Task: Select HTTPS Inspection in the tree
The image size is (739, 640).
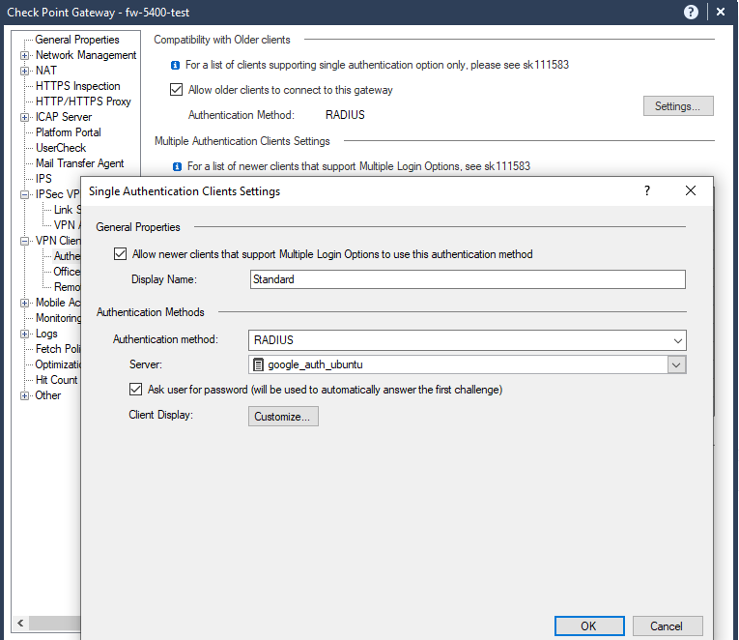Action: point(77,86)
